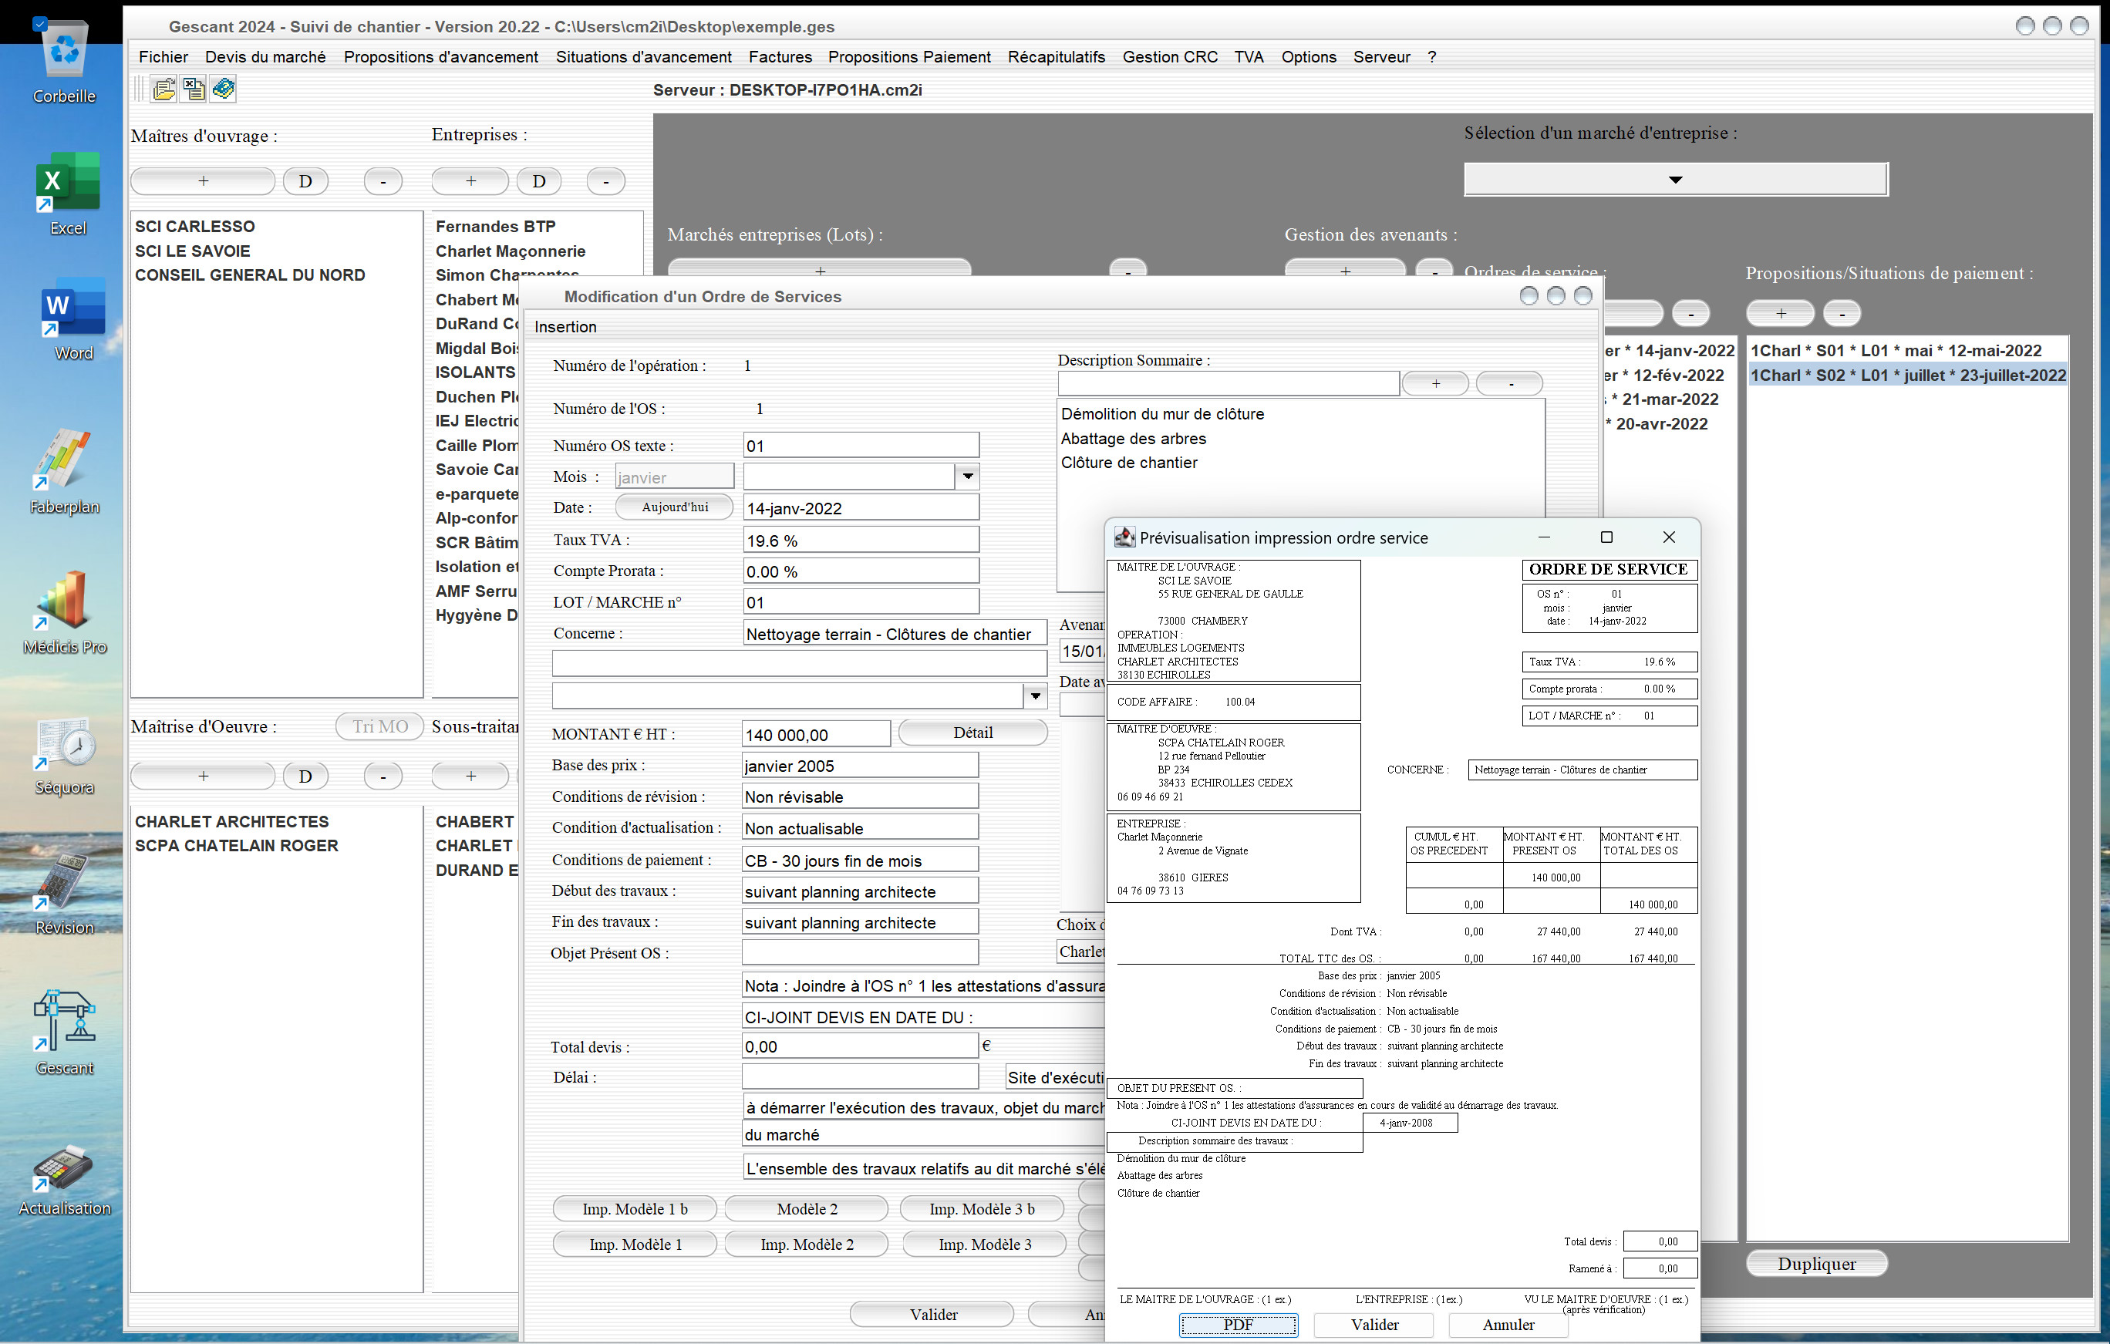Click Valider in the preview window

pyautogui.click(x=1374, y=1324)
